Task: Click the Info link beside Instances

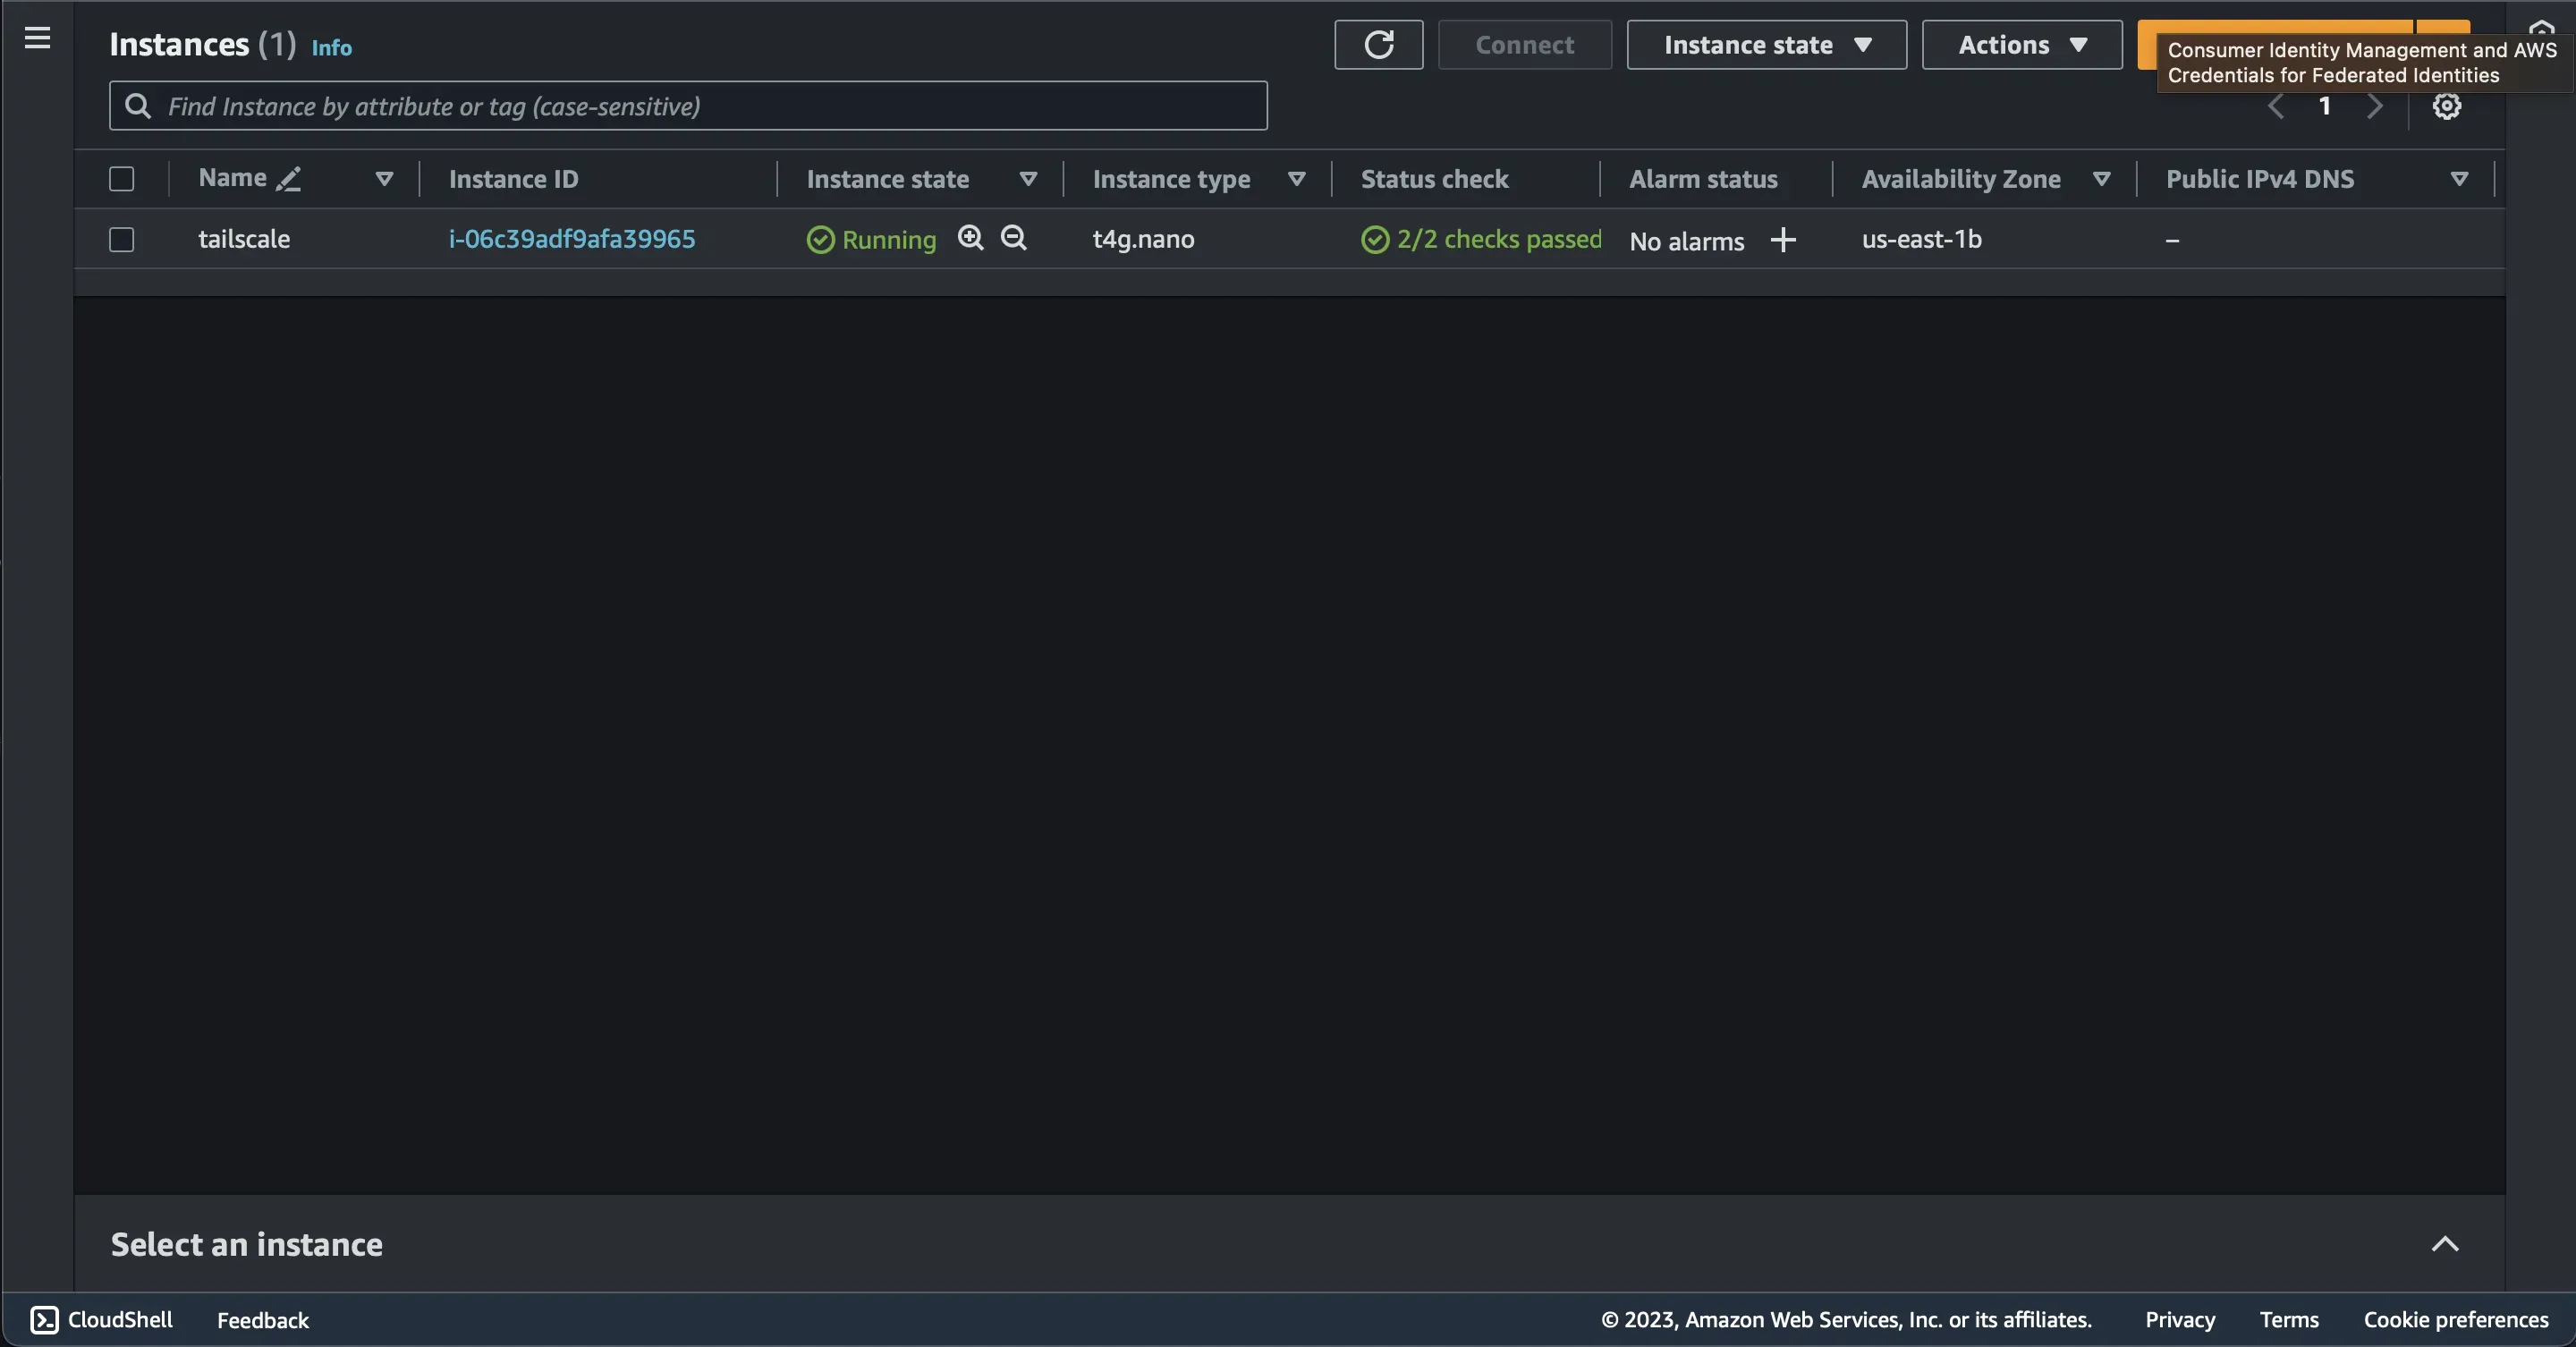Action: coord(331,48)
